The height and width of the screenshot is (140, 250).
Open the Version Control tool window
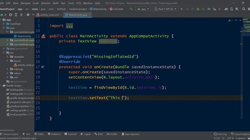(x=9, y=134)
